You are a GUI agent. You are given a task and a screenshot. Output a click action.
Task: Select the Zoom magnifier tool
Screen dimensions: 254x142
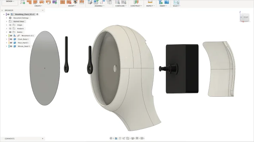(x=124, y=138)
